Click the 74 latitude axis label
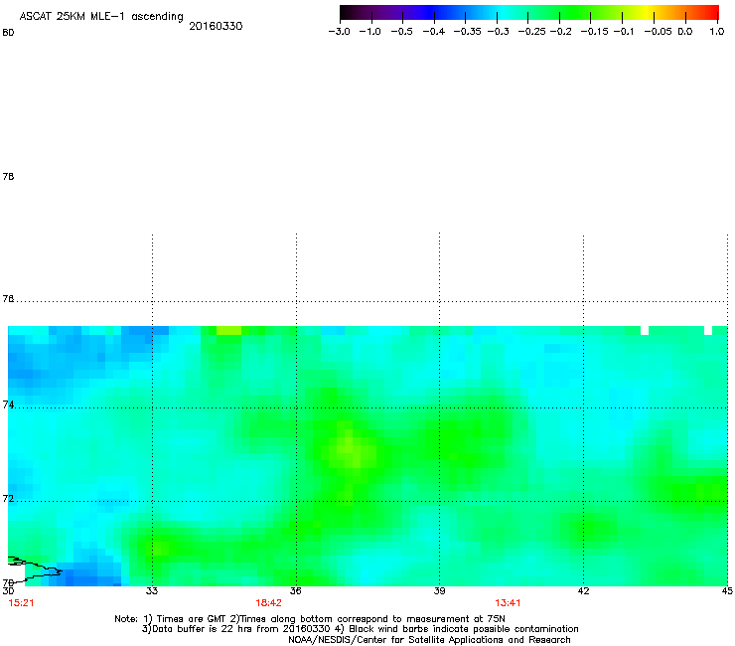Viewport: 735px width, 646px height. (x=8, y=404)
